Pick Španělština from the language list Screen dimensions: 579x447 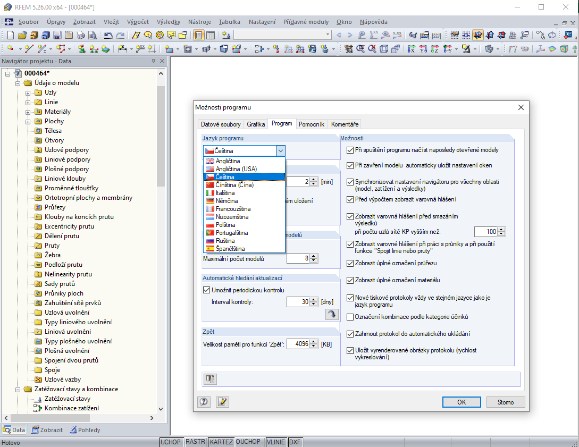(x=245, y=249)
